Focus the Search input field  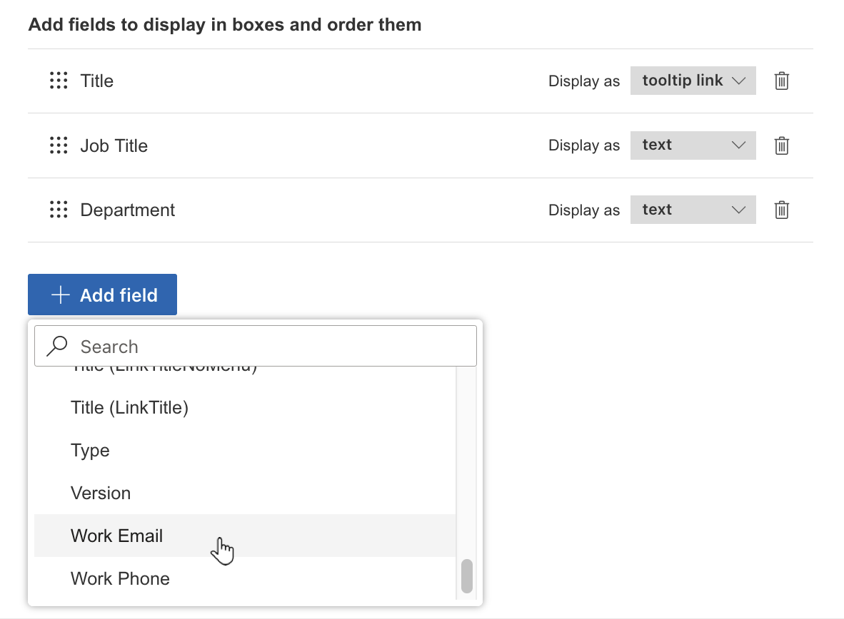pos(271,347)
